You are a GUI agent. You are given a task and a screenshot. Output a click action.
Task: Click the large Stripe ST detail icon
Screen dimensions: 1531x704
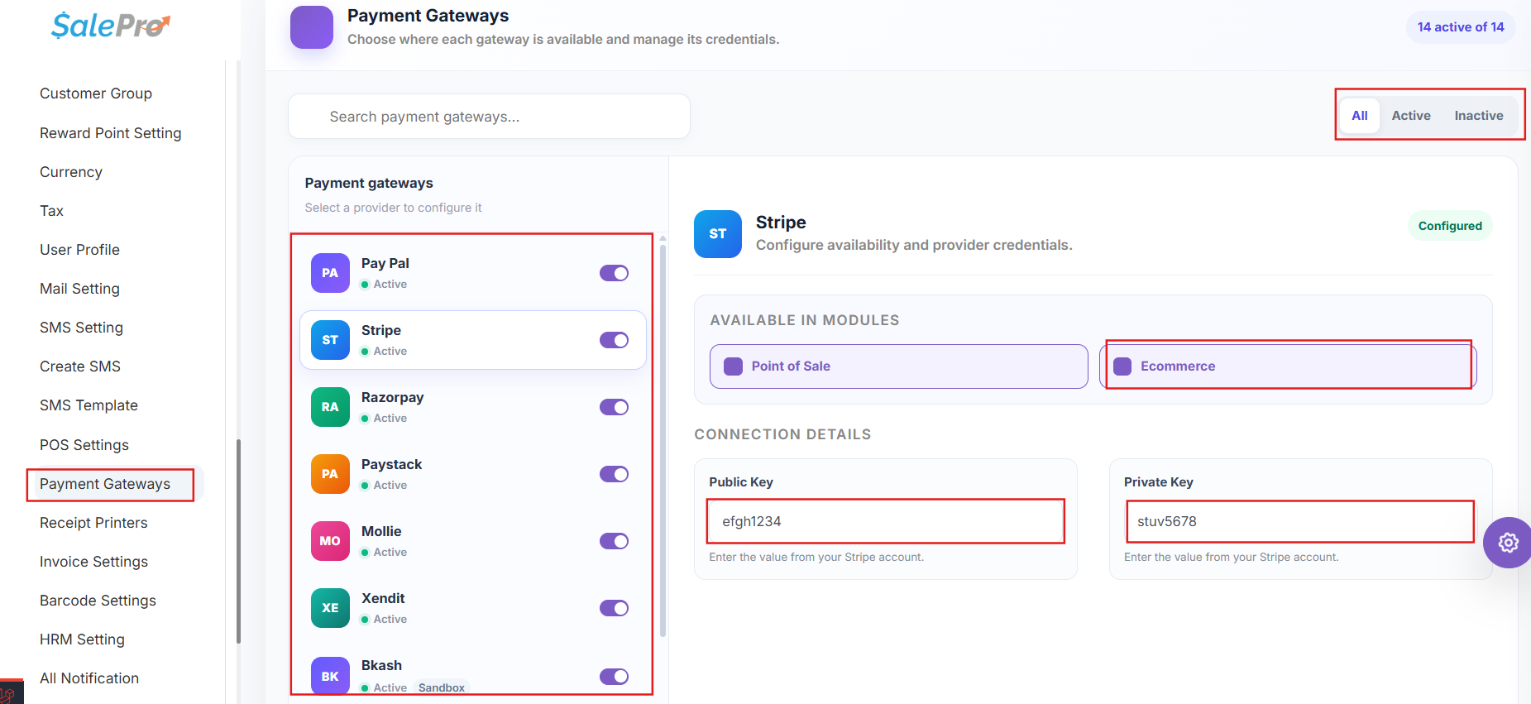click(718, 234)
